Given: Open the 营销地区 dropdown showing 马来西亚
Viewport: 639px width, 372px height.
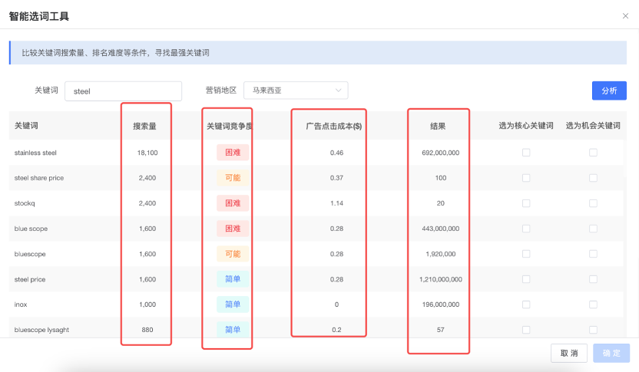Looking at the screenshot, I should [x=296, y=91].
